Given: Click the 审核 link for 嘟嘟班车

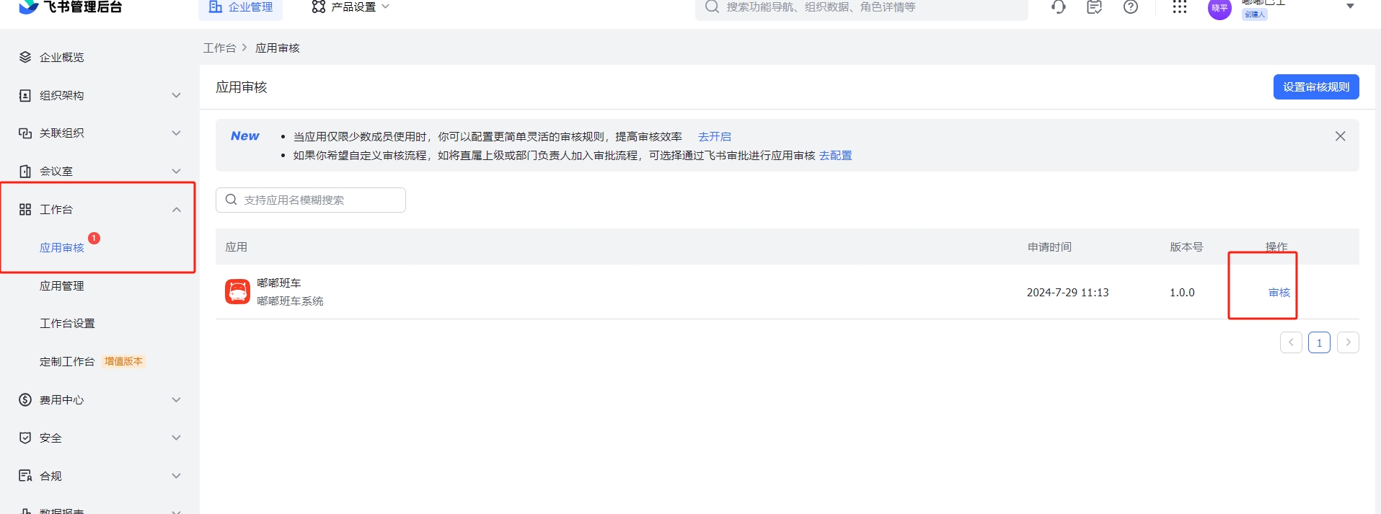Looking at the screenshot, I should click(x=1279, y=292).
